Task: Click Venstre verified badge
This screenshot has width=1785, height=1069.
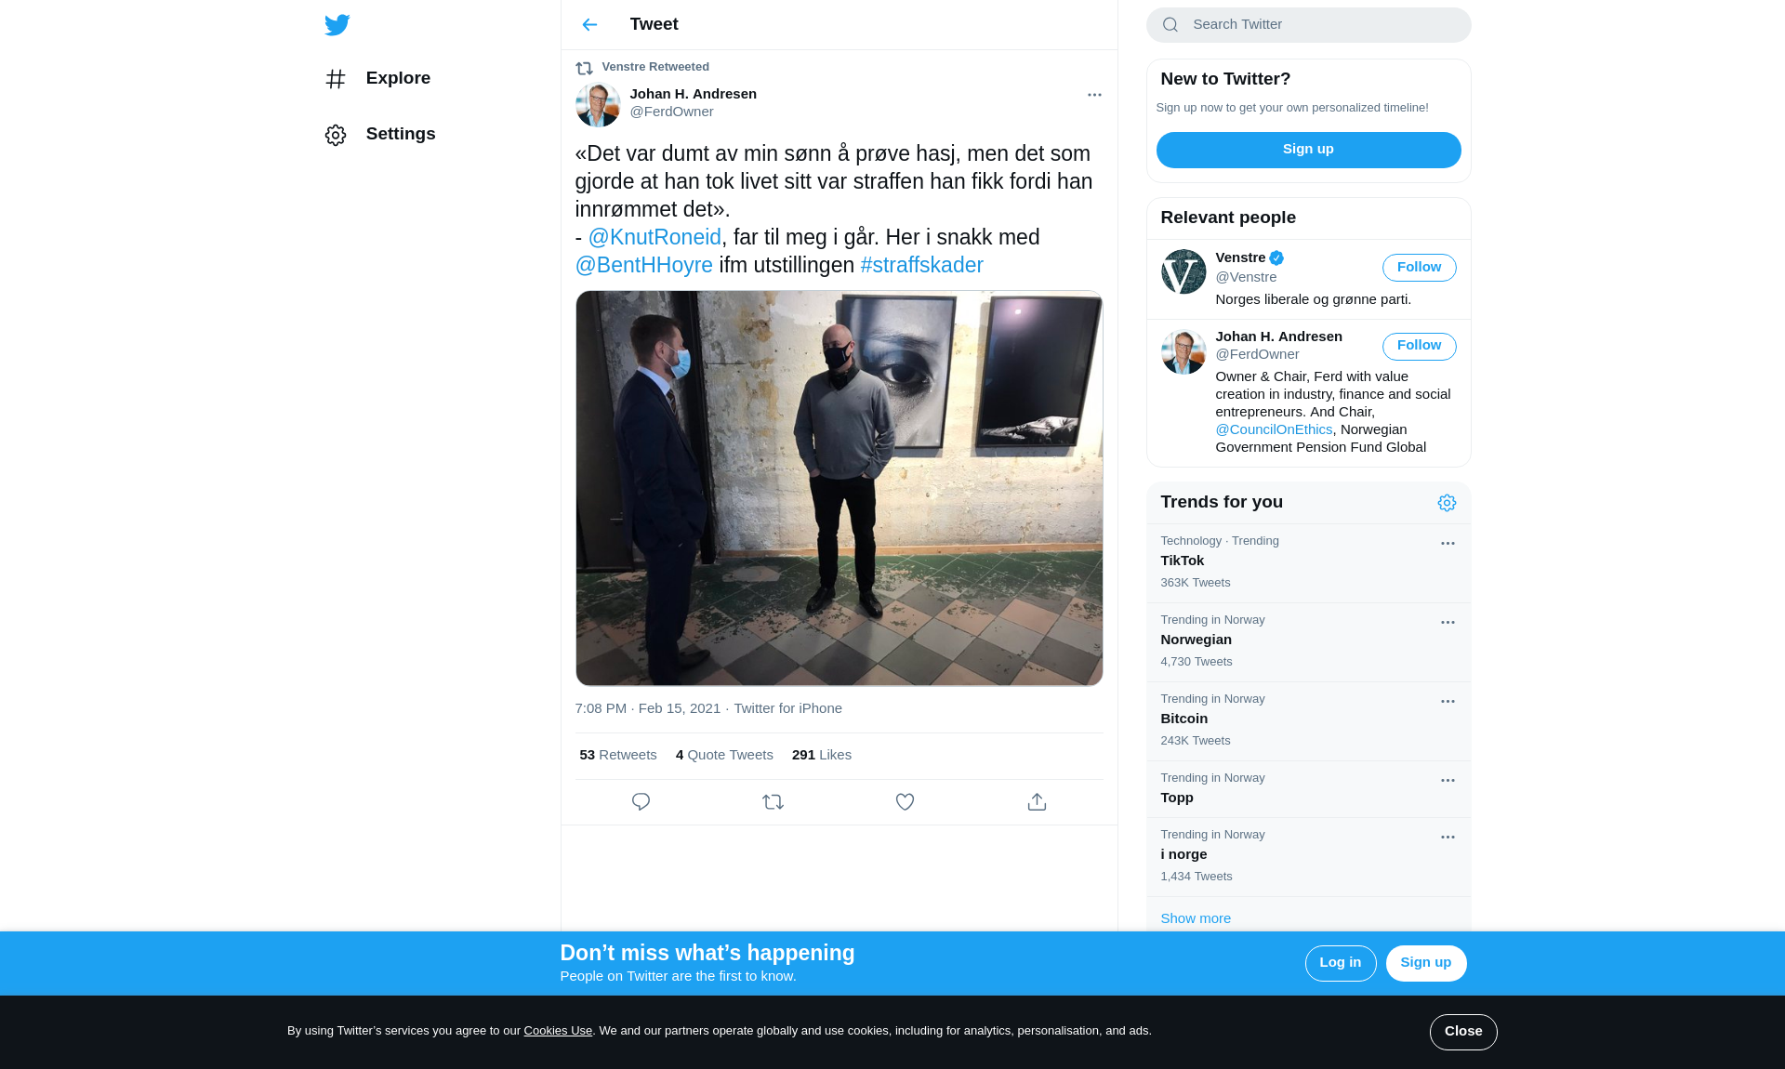Action: point(1276,257)
